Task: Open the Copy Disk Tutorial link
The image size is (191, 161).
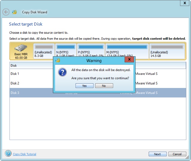Action: 24,154
